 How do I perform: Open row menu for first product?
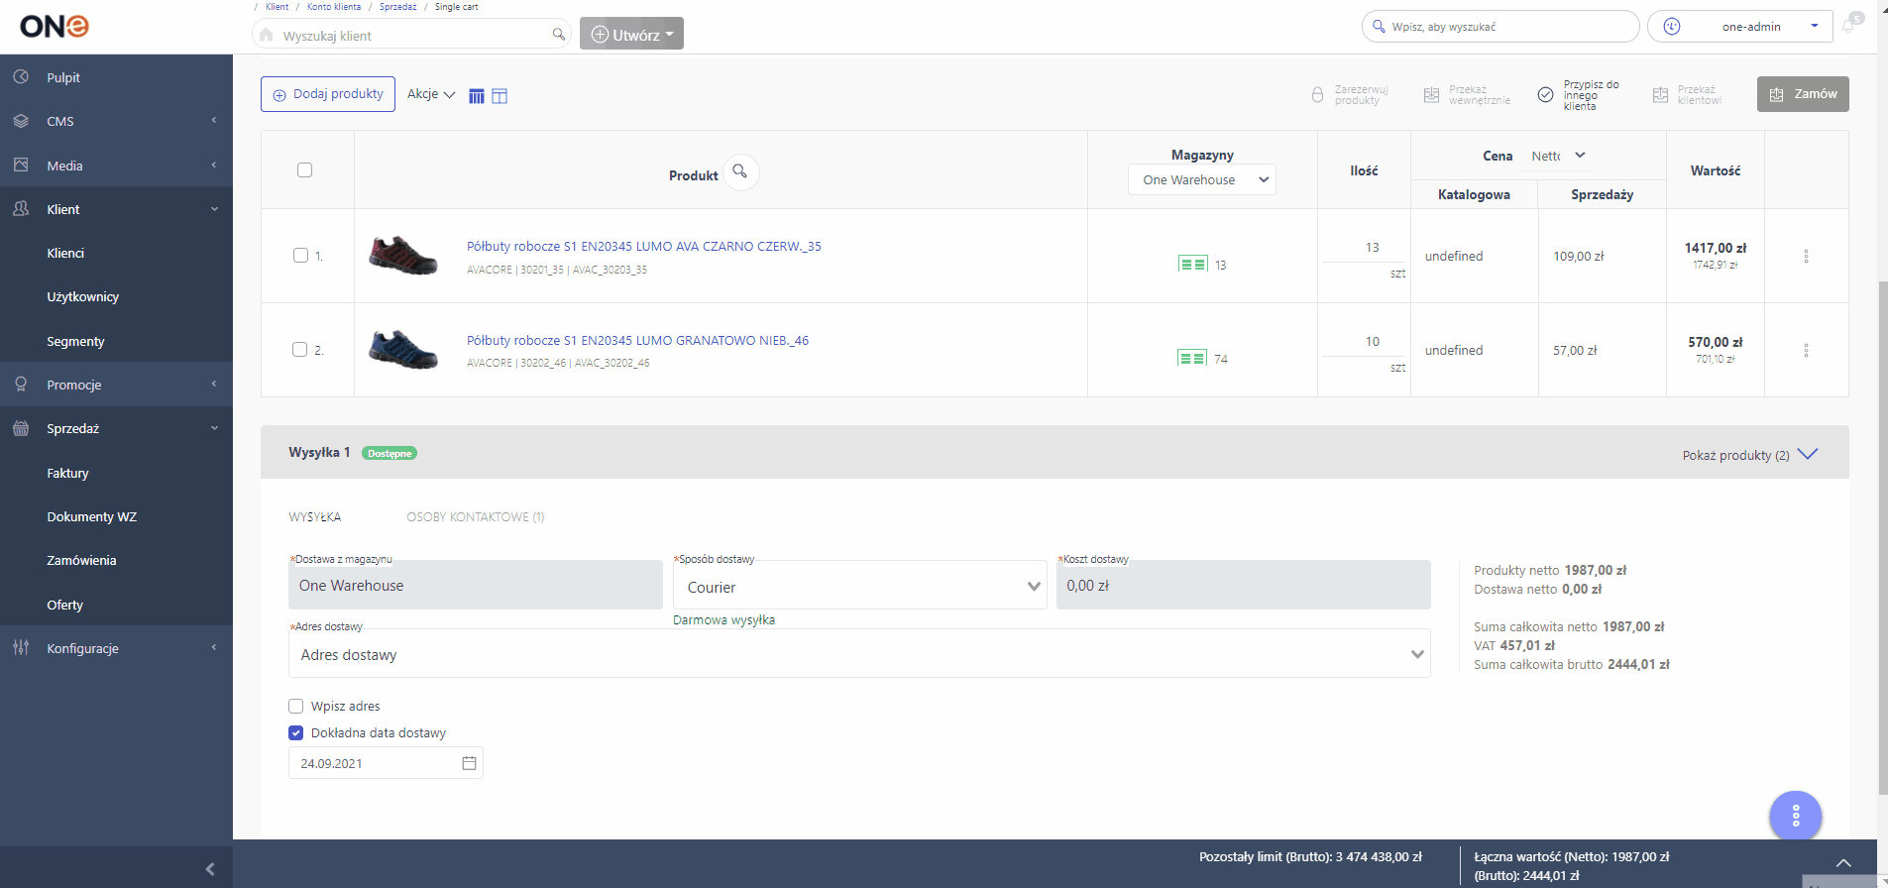(1806, 256)
